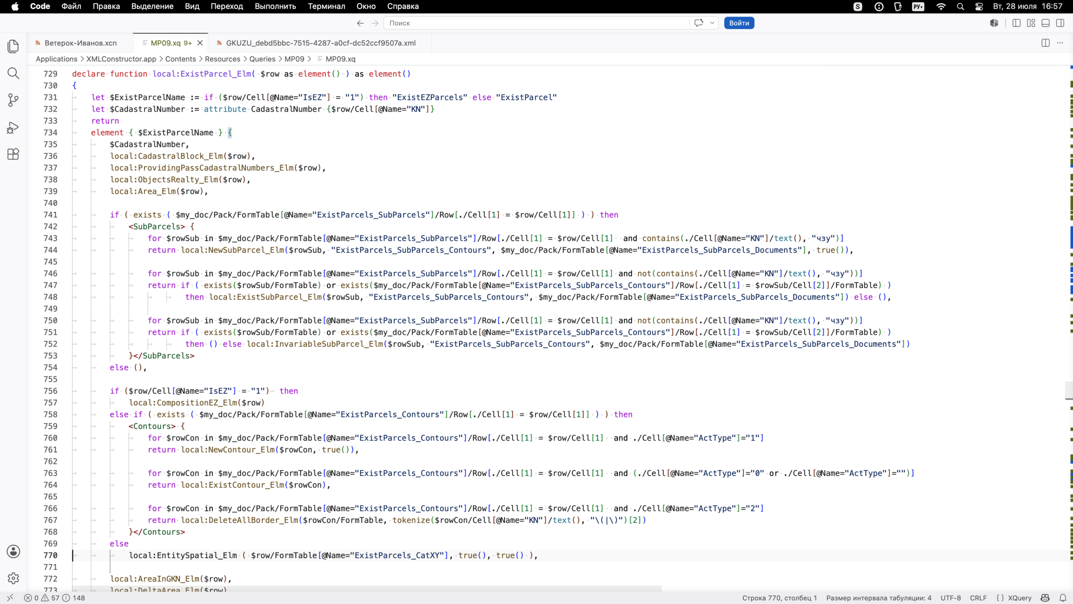The image size is (1073, 604).
Task: Open the Терминал menu
Action: click(x=327, y=6)
